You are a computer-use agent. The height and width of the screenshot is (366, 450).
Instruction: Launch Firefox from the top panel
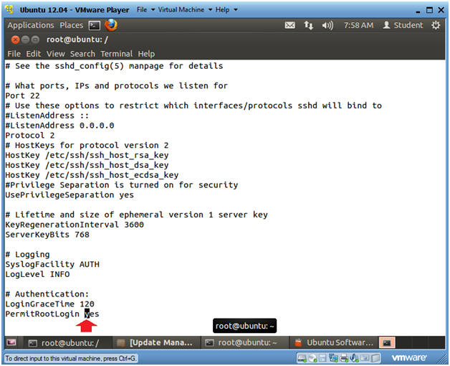coord(111,25)
